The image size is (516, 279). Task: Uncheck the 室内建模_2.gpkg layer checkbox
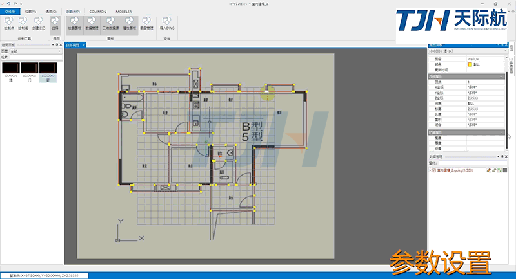(433, 170)
